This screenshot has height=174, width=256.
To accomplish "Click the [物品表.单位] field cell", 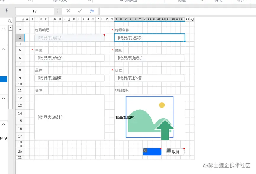I will [x=70, y=58].
